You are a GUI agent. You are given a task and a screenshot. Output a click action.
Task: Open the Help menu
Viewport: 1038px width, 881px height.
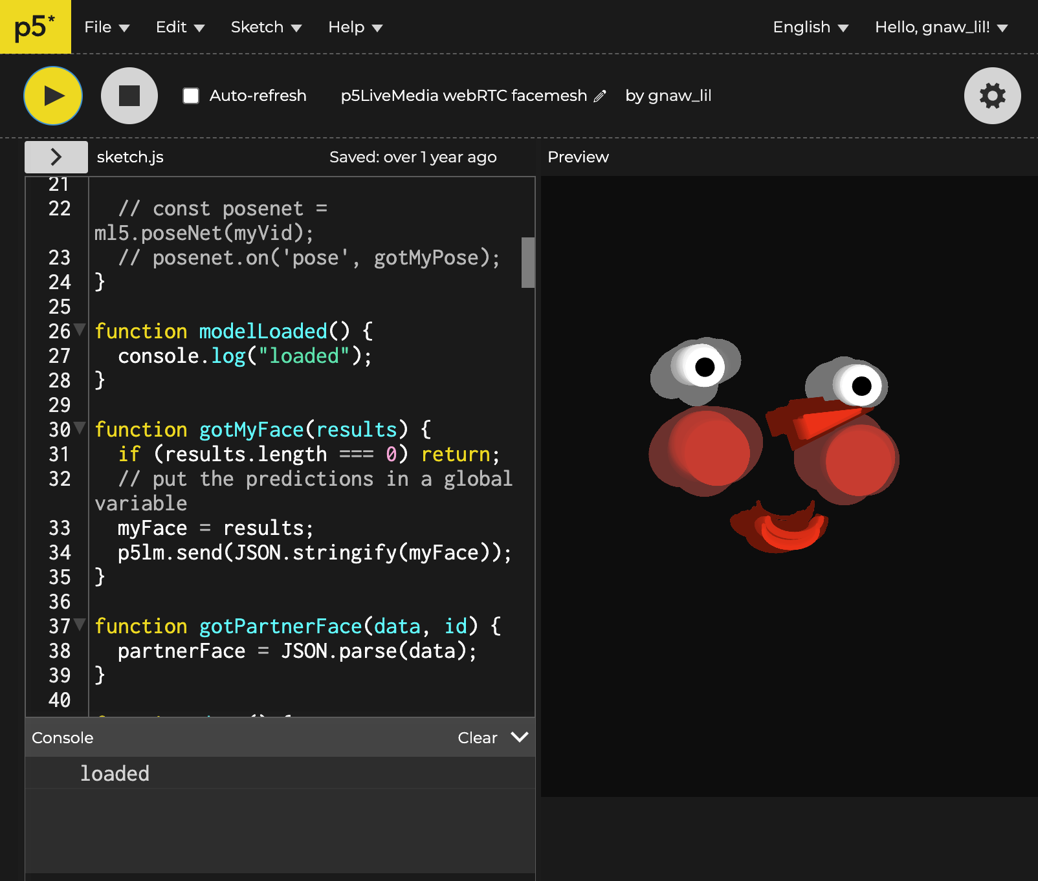355,27
